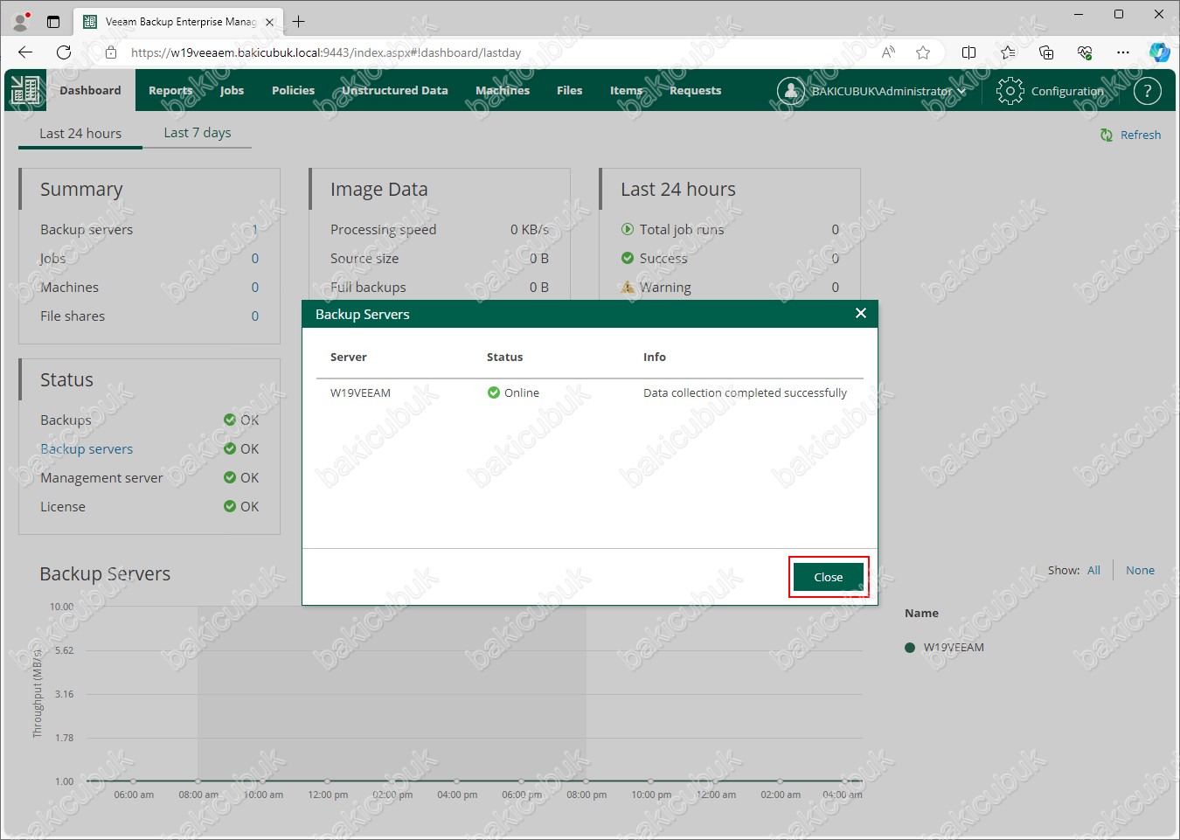
Task: Click the Server column header
Action: (349, 357)
